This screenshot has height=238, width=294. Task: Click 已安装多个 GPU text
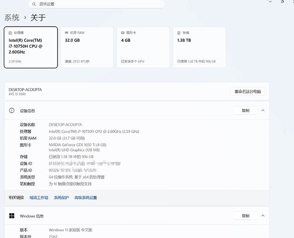(x=133, y=61)
